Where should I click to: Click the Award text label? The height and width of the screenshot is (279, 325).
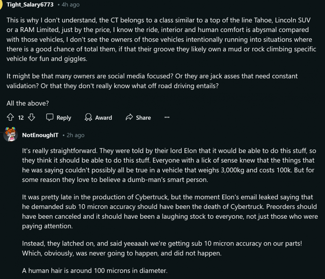103,118
